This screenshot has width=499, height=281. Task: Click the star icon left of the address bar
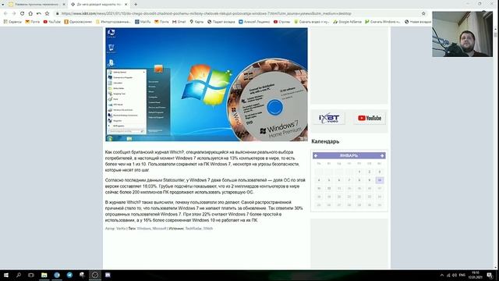(x=47, y=13)
